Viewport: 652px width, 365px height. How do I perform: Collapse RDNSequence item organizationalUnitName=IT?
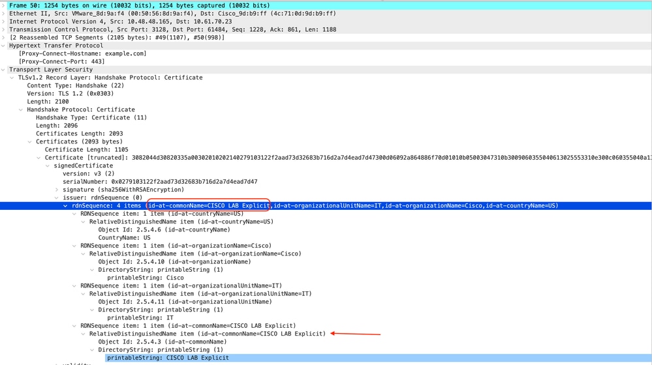tap(74, 285)
